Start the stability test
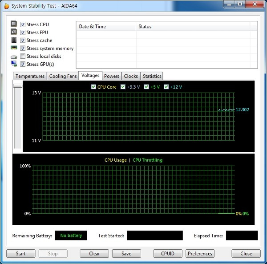Screen dimensions: 267x264 tap(21, 253)
